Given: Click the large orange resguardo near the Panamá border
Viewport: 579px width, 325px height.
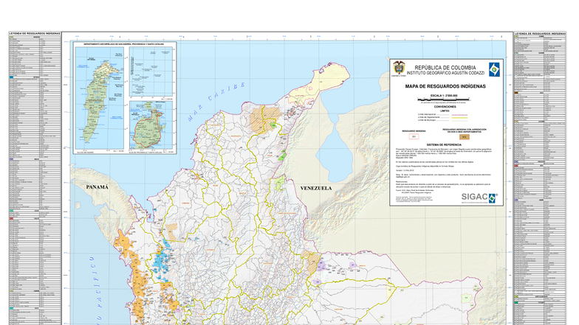Looking at the screenshot, I should (123, 243).
